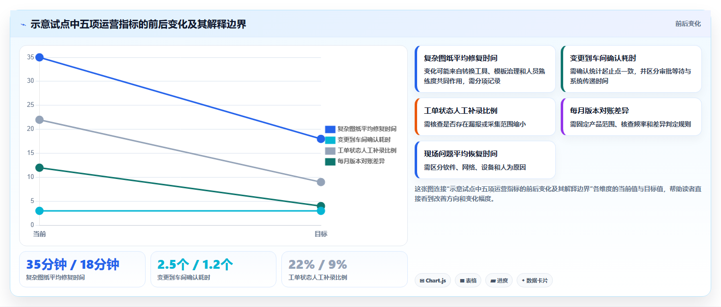Click the dark green data point at 4 (目标)
The image size is (721, 307).
coord(321,206)
